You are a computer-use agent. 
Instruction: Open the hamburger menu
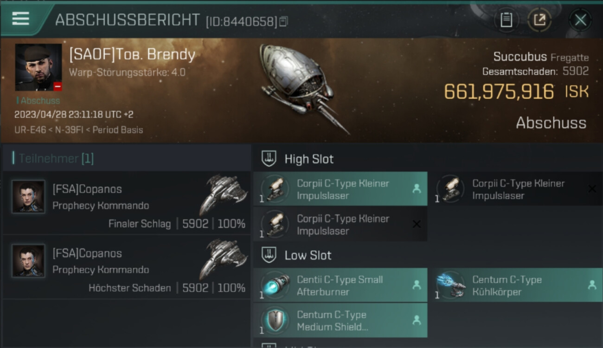pos(20,19)
